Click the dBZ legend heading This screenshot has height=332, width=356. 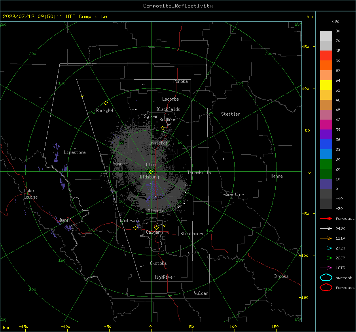(335, 21)
